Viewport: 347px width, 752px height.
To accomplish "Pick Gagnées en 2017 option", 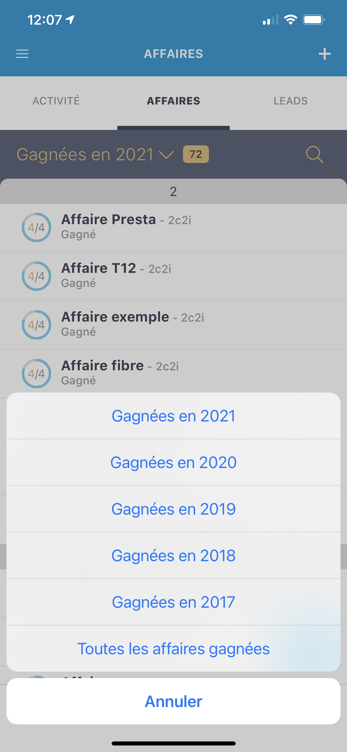I will pos(173,602).
